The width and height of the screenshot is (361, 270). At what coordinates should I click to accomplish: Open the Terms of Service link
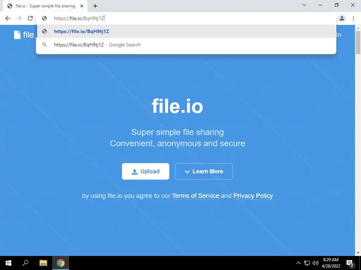coord(195,196)
